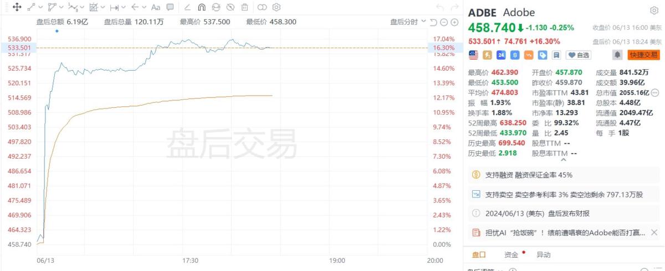This screenshot has height=271, width=665.
Task: Open the blue 24-hour trading badge
Action: coord(501,55)
